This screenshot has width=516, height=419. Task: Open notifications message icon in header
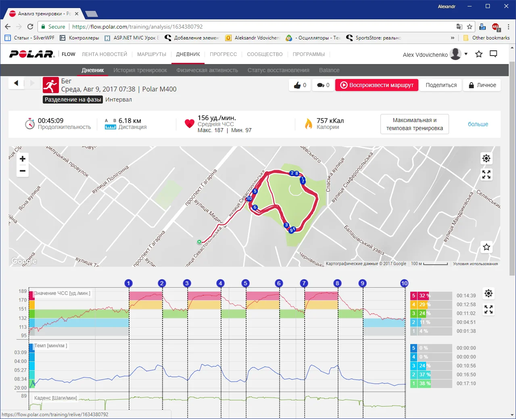[493, 54]
